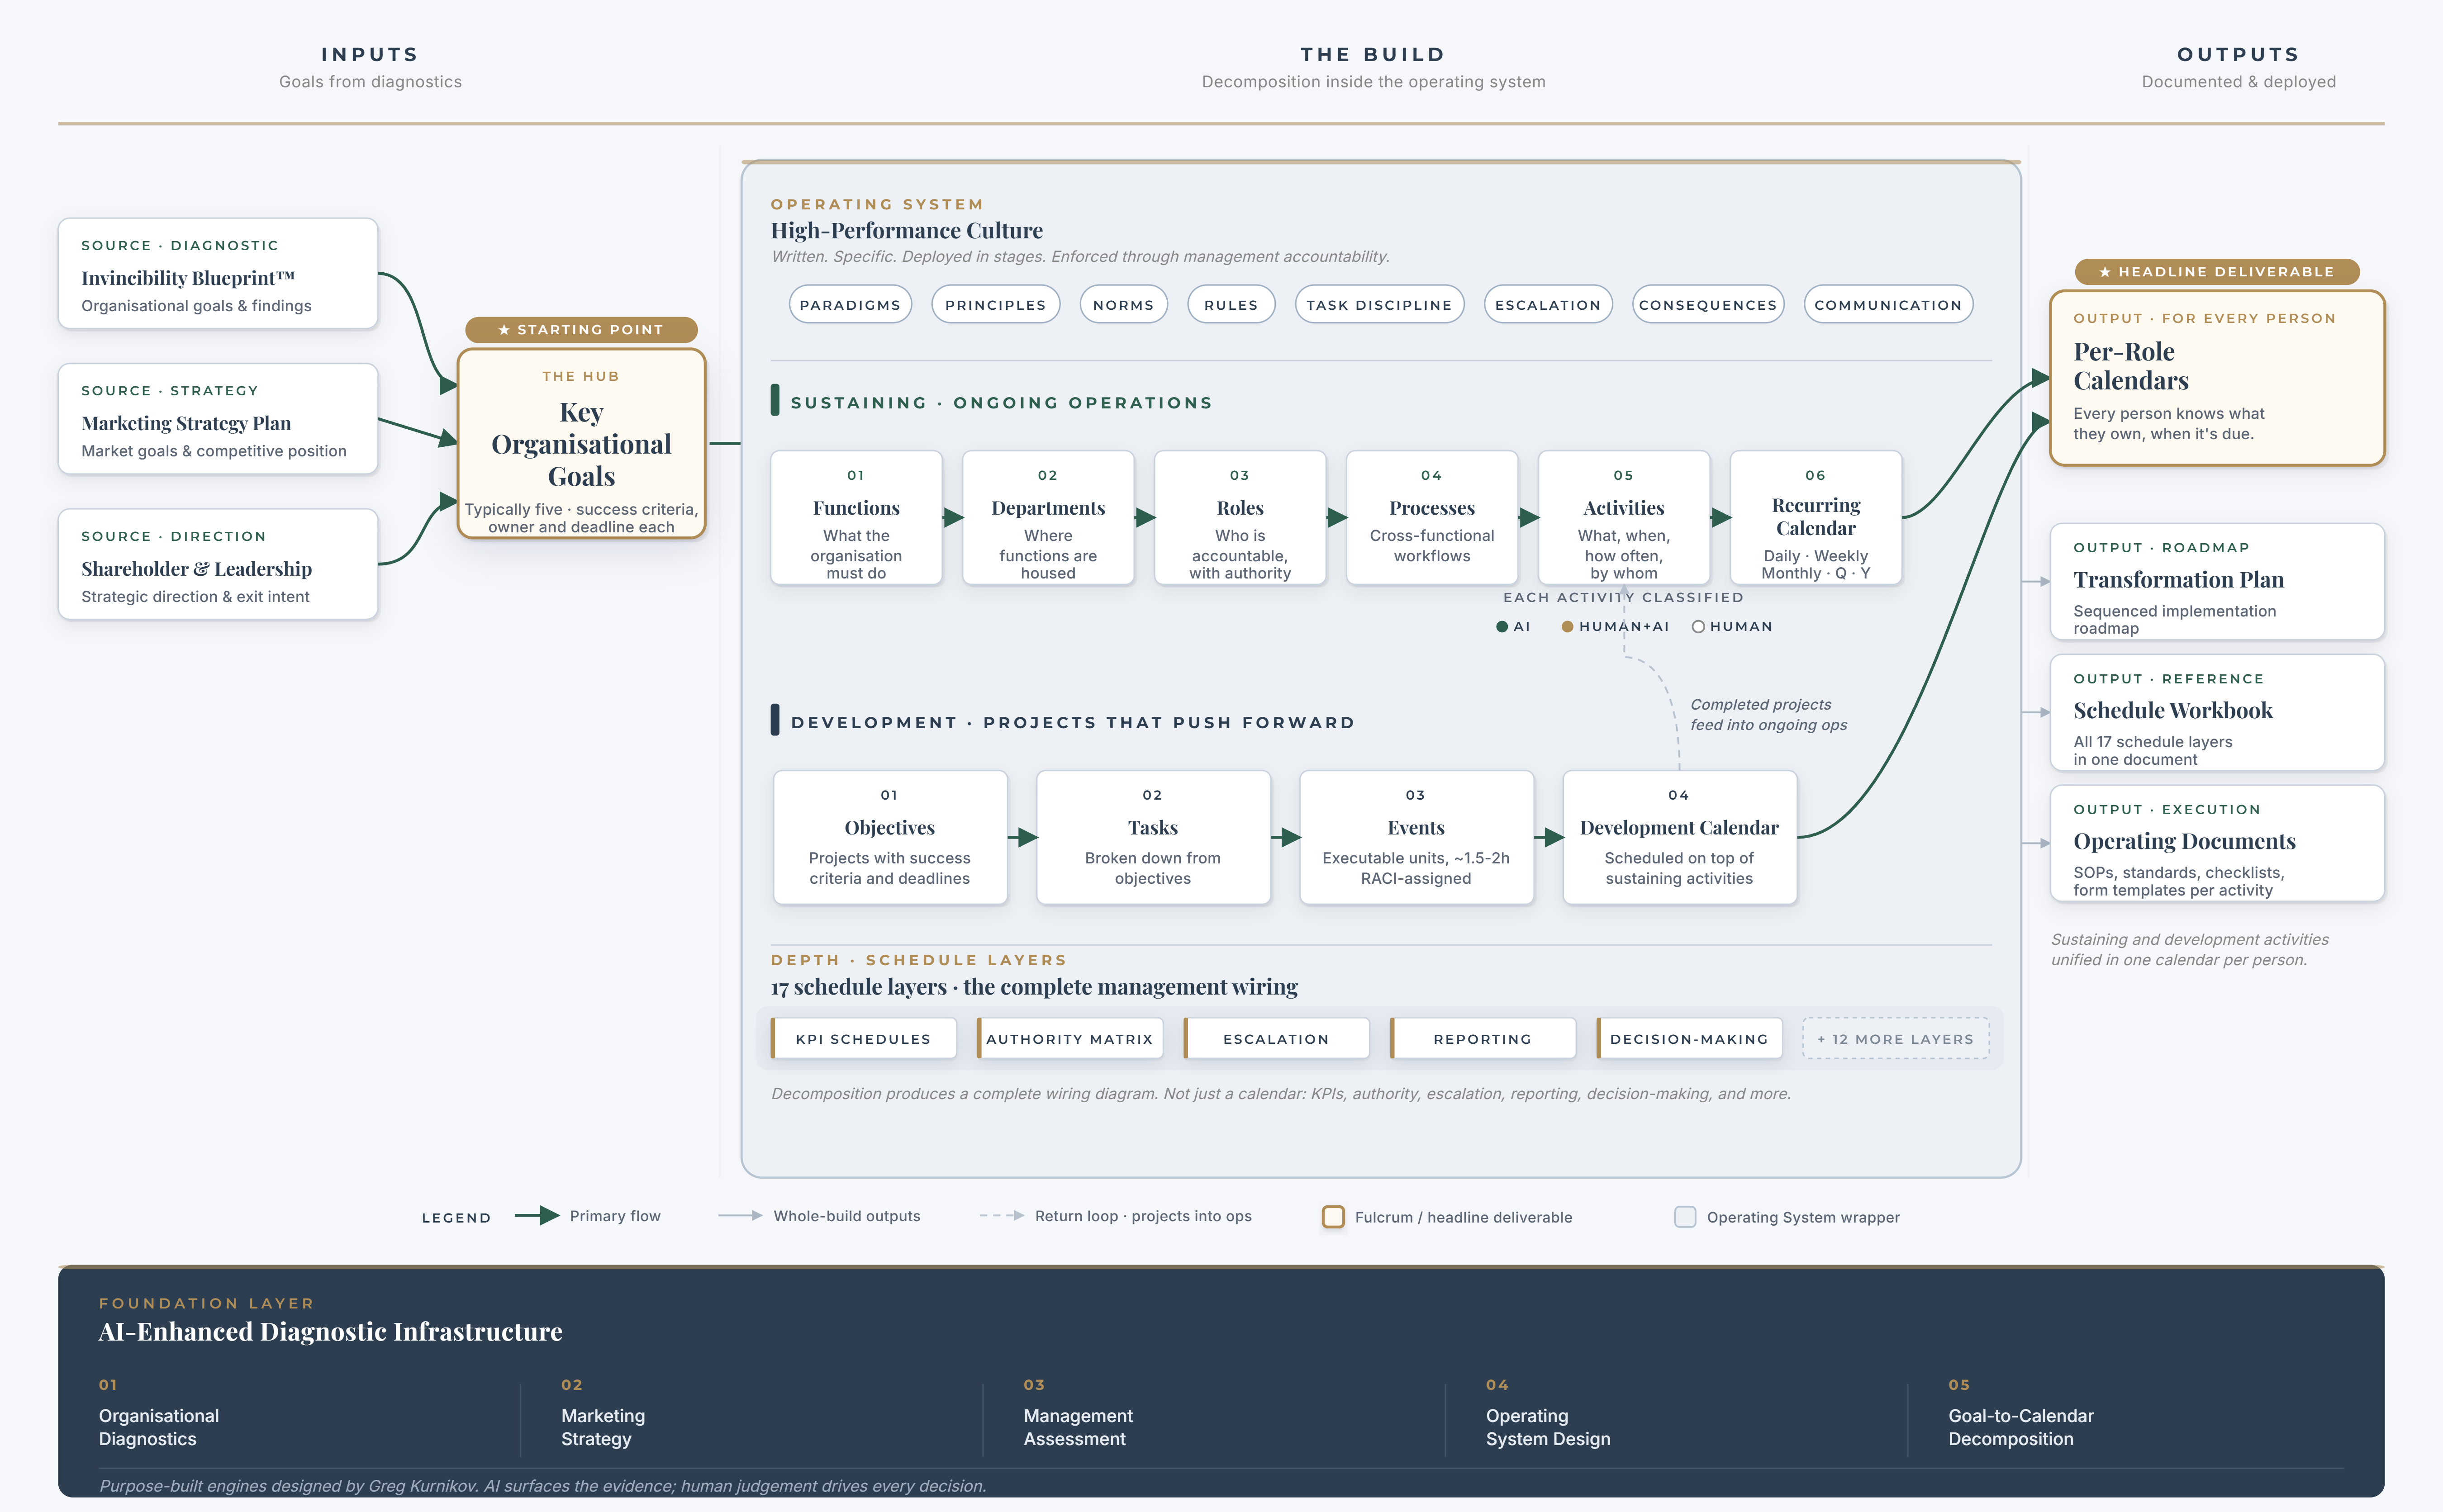Screen dimensions: 2443x1512
Task: Click the CONSEQUENCES pill
Action: tap(1708, 305)
